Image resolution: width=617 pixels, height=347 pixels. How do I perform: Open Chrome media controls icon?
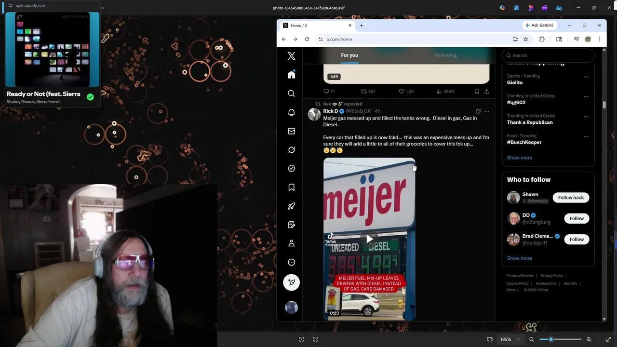(x=576, y=39)
